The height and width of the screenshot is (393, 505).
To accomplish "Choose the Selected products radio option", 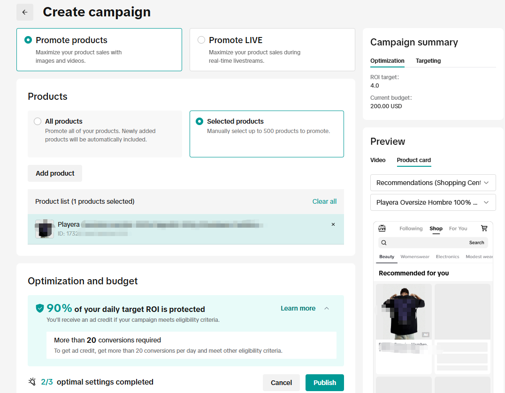I will pos(199,121).
